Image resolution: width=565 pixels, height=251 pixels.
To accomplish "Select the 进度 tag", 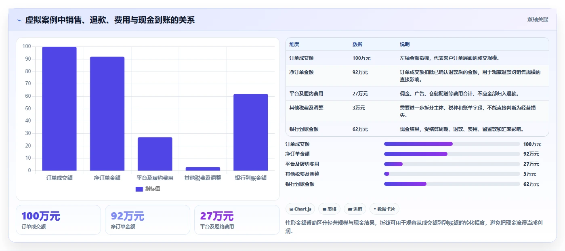I will point(355,209).
